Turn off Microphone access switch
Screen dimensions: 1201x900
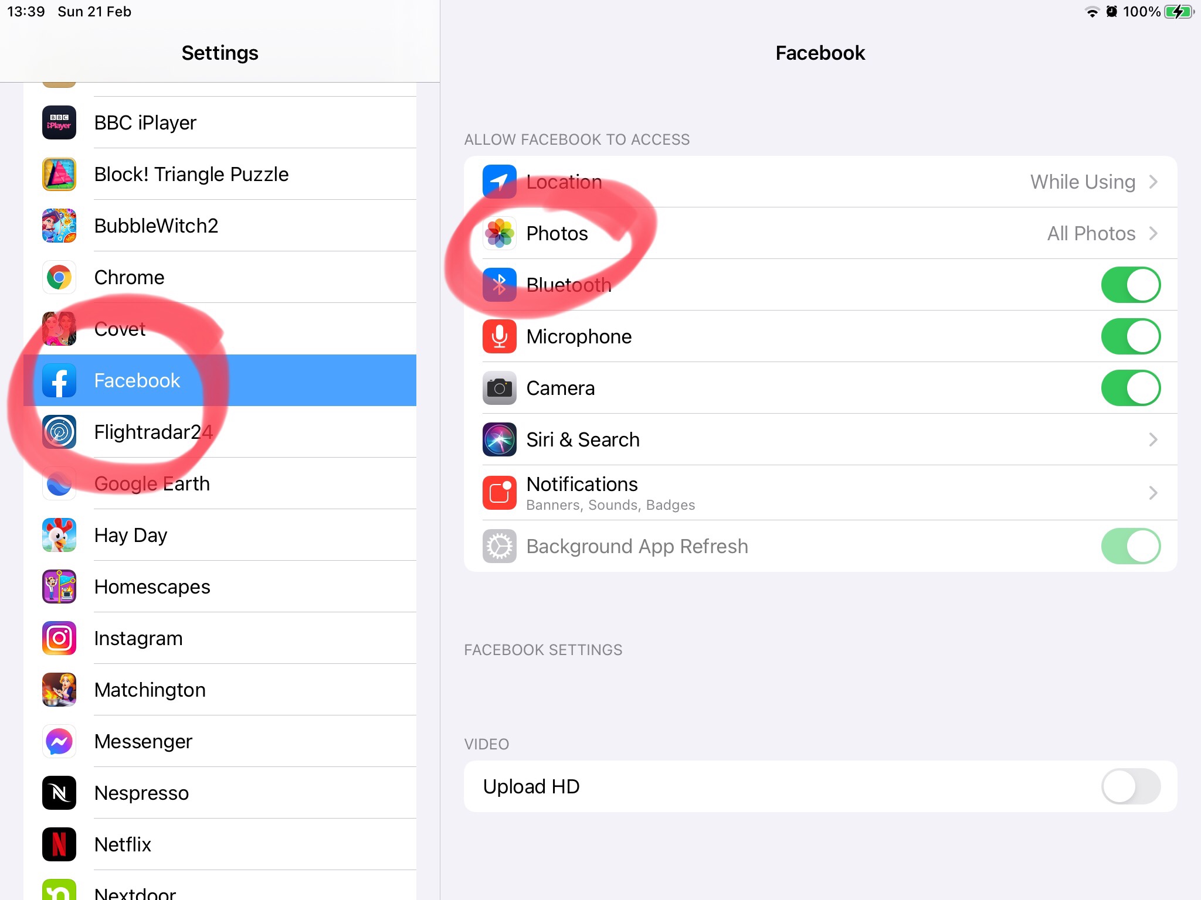pyautogui.click(x=1131, y=336)
